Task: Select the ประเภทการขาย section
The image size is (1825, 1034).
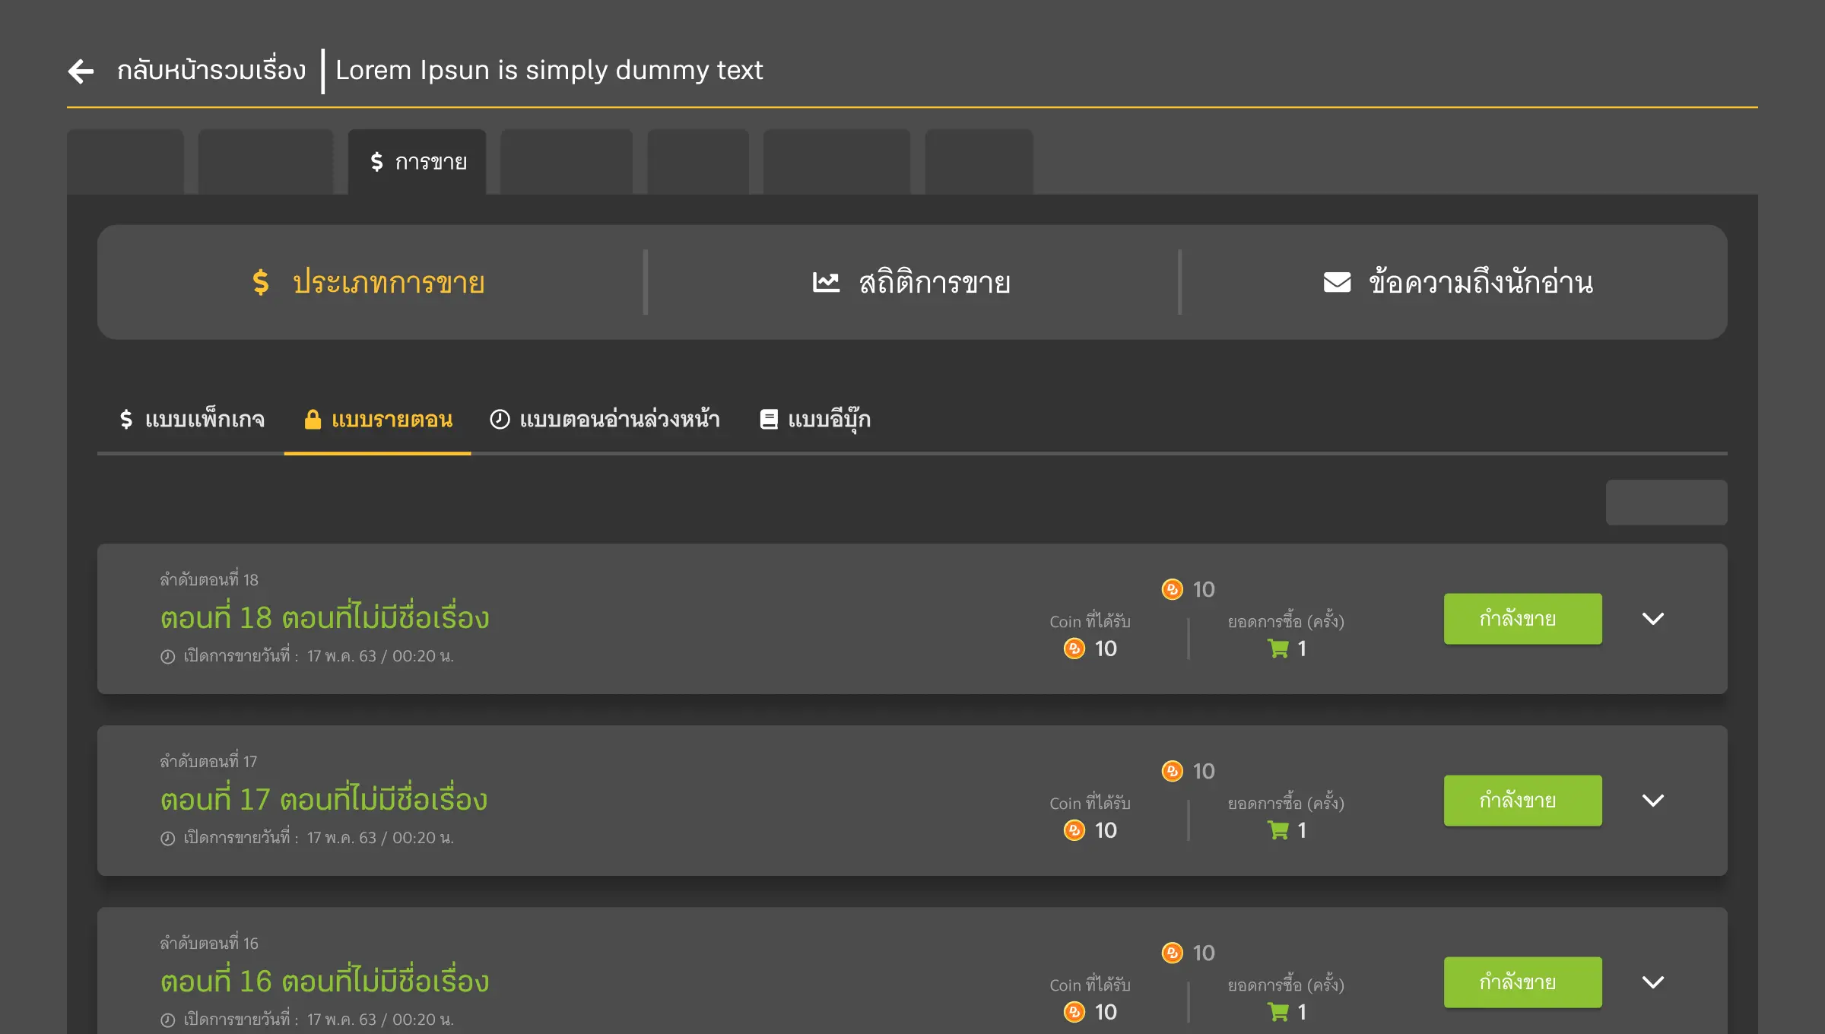Action: click(370, 283)
